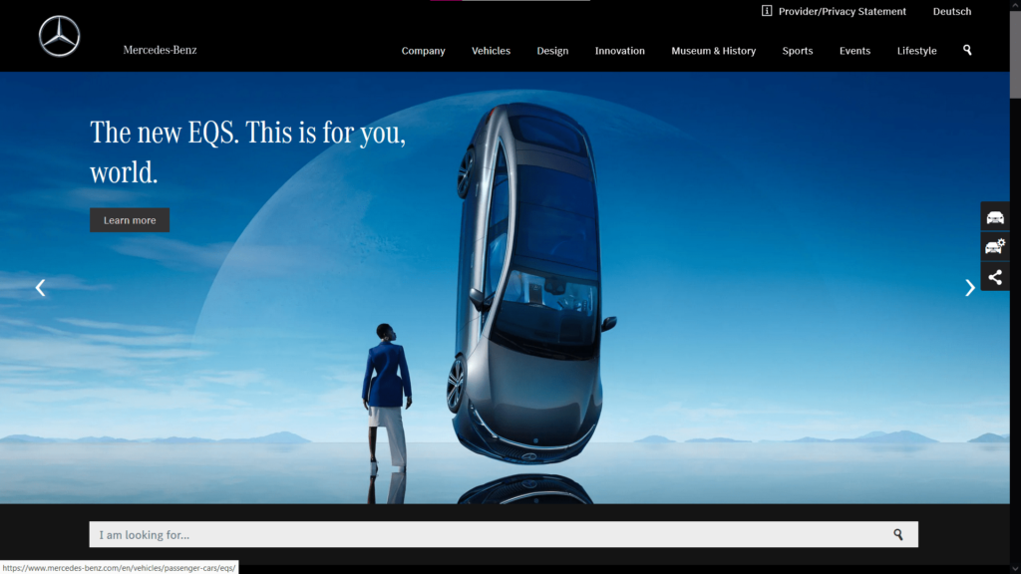1021x574 pixels.
Task: Open the Vehicles menu
Action: click(491, 51)
